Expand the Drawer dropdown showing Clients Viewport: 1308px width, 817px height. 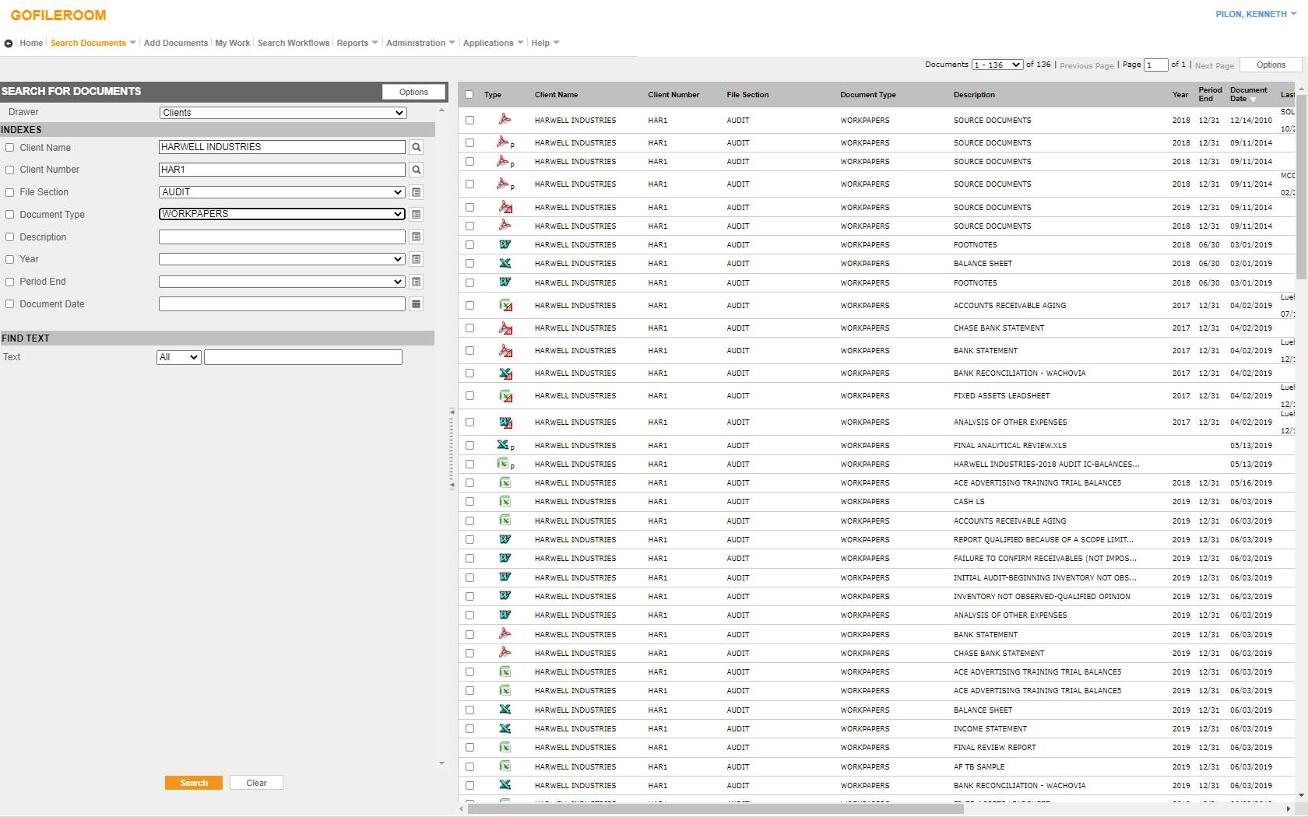283,113
